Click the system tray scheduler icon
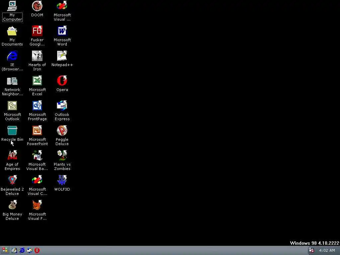 click(311, 250)
